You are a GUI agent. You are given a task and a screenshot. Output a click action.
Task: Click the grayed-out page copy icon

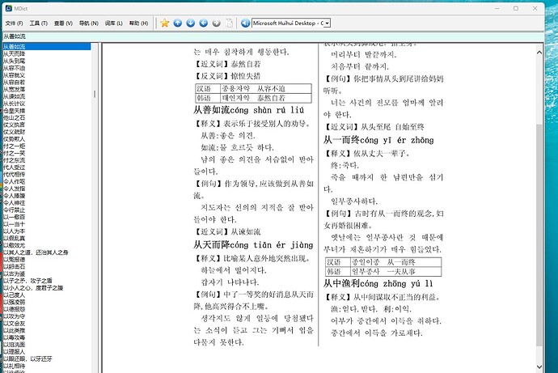coord(229,23)
